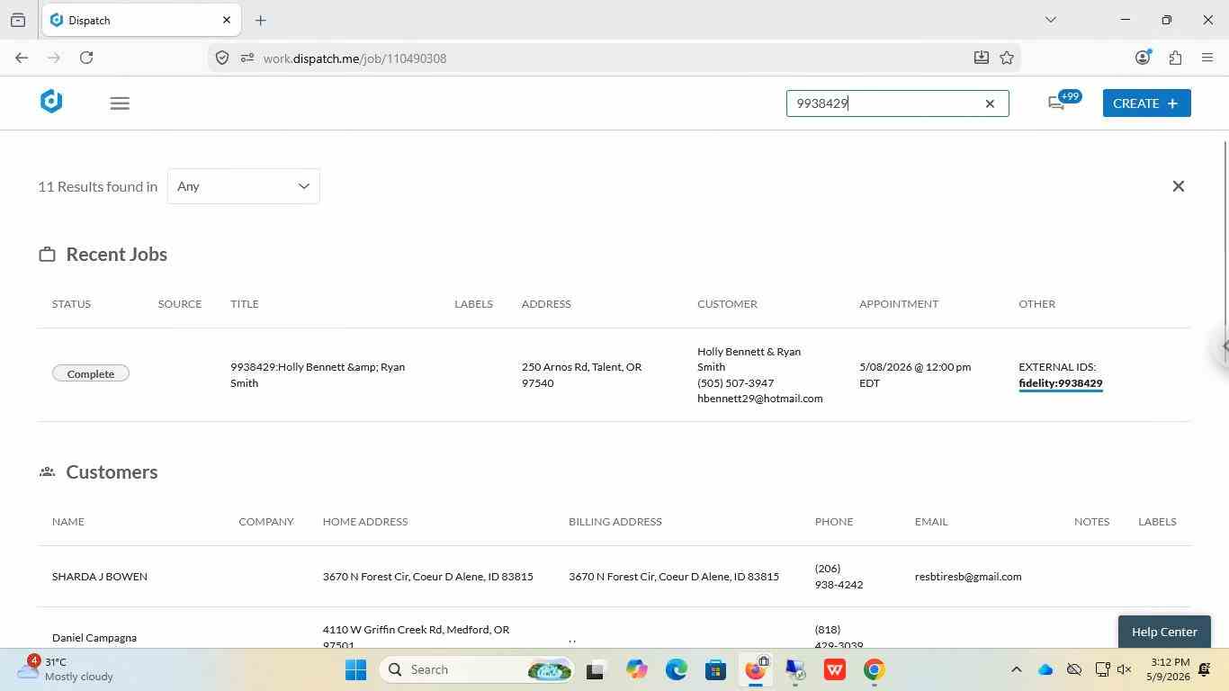Open the Dispatch logo home icon
The width and height of the screenshot is (1229, 691).
coord(51,102)
